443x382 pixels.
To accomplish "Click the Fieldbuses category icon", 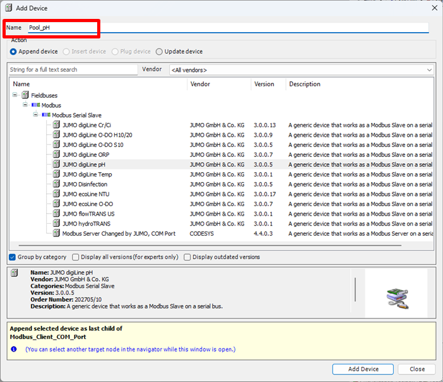I will 25,95.
